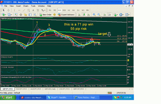Click connection status bars in status bar
This screenshot has width=161, height=104.
coord(110,93)
